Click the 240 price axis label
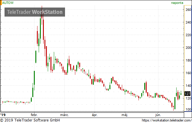Viewport: 192px width, 123px height. click(x=188, y=22)
